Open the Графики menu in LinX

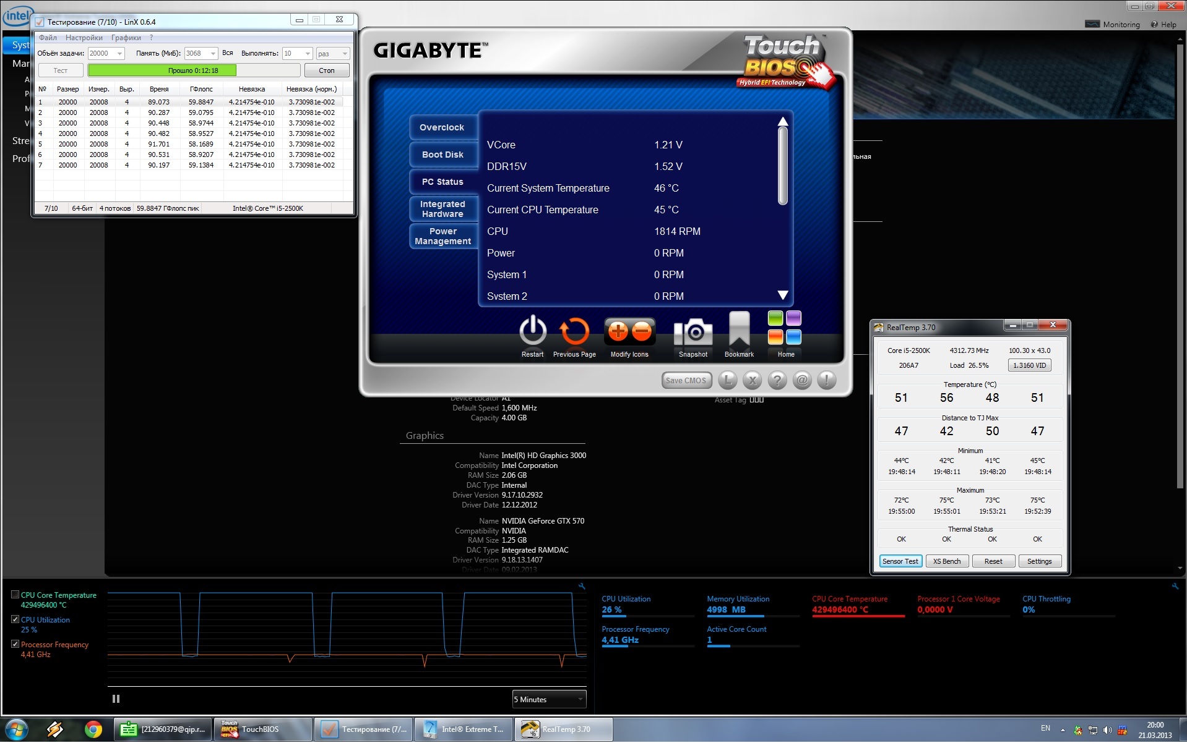coord(126,38)
